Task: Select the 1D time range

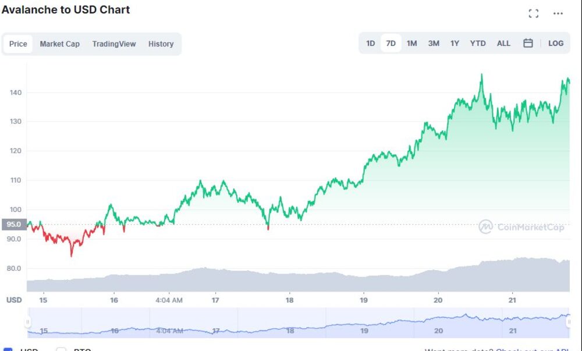Action: pyautogui.click(x=370, y=43)
